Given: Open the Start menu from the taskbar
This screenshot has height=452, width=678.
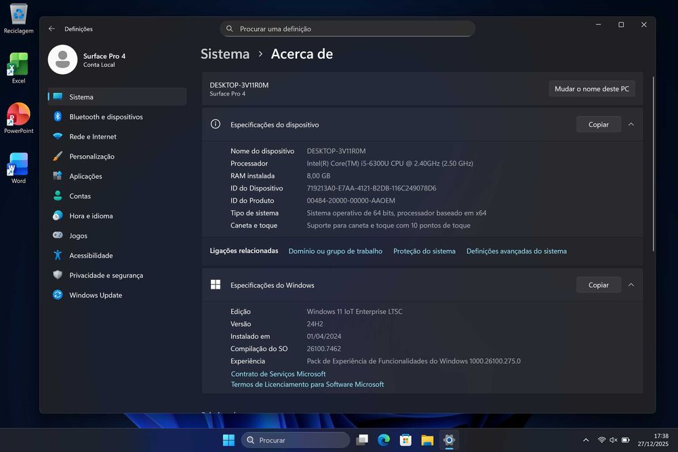Looking at the screenshot, I should click(x=228, y=440).
